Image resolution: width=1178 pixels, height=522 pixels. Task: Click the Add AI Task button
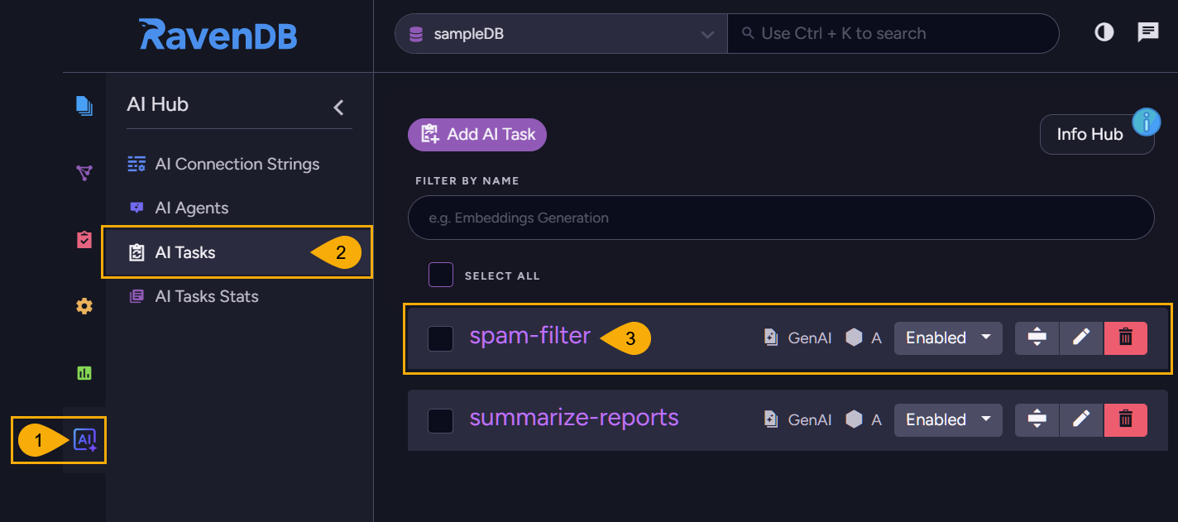(477, 134)
